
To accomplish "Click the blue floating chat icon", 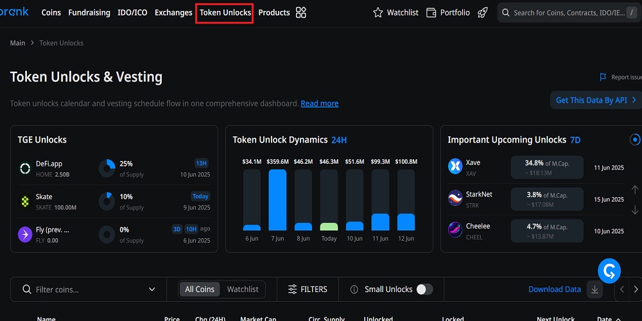I will pyautogui.click(x=609, y=272).
